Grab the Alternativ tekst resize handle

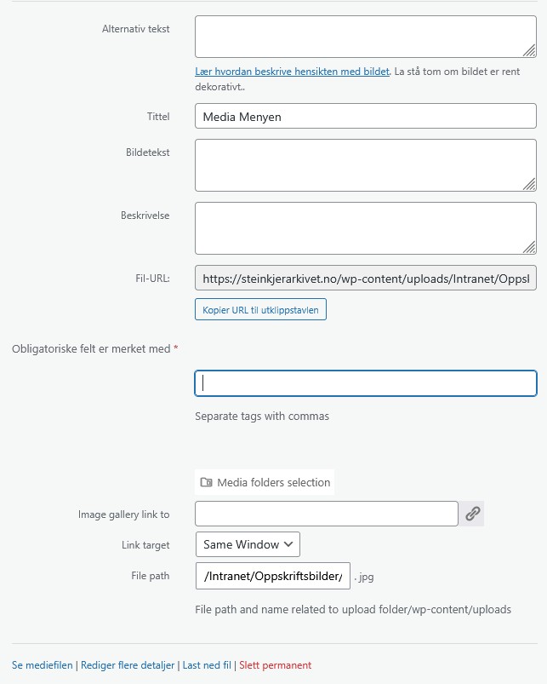pyautogui.click(x=529, y=50)
